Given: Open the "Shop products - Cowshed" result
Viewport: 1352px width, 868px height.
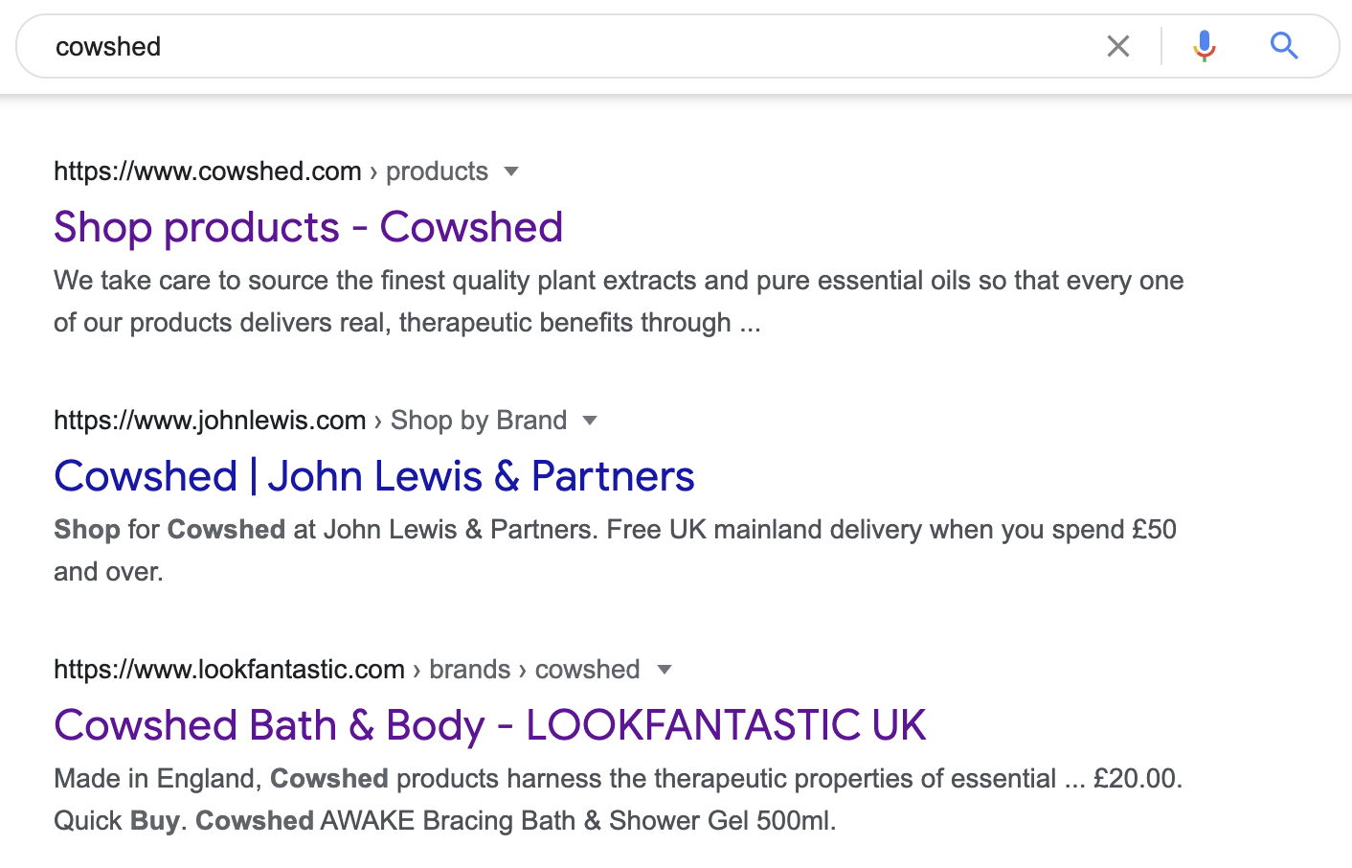Looking at the screenshot, I should (308, 227).
